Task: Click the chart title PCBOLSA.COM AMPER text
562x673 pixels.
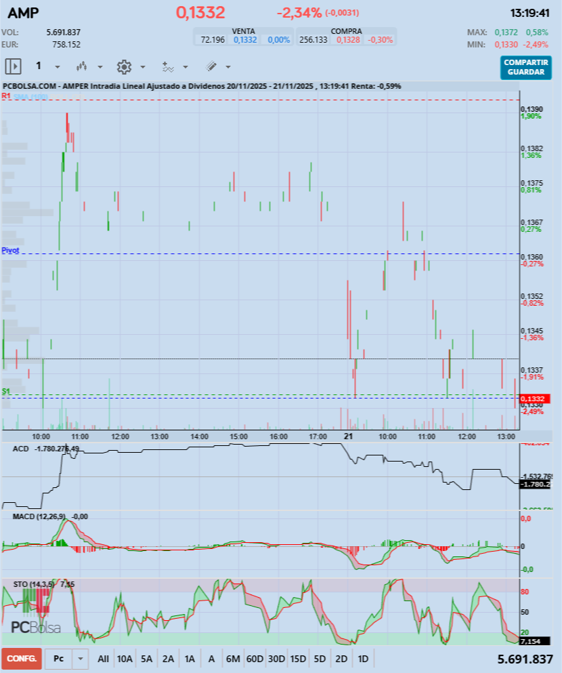Action: (202, 86)
